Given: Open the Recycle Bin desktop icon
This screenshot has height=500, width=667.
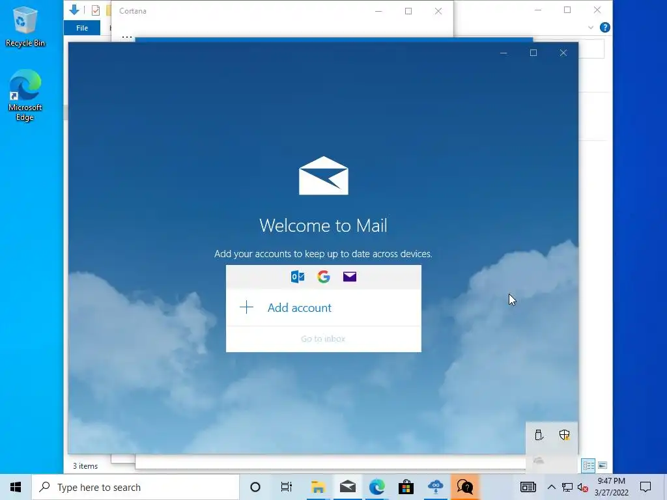Looking at the screenshot, I should [x=25, y=27].
